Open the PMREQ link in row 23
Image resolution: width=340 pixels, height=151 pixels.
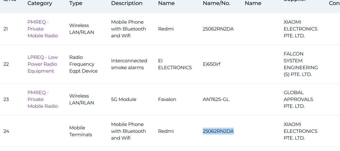tap(42, 99)
